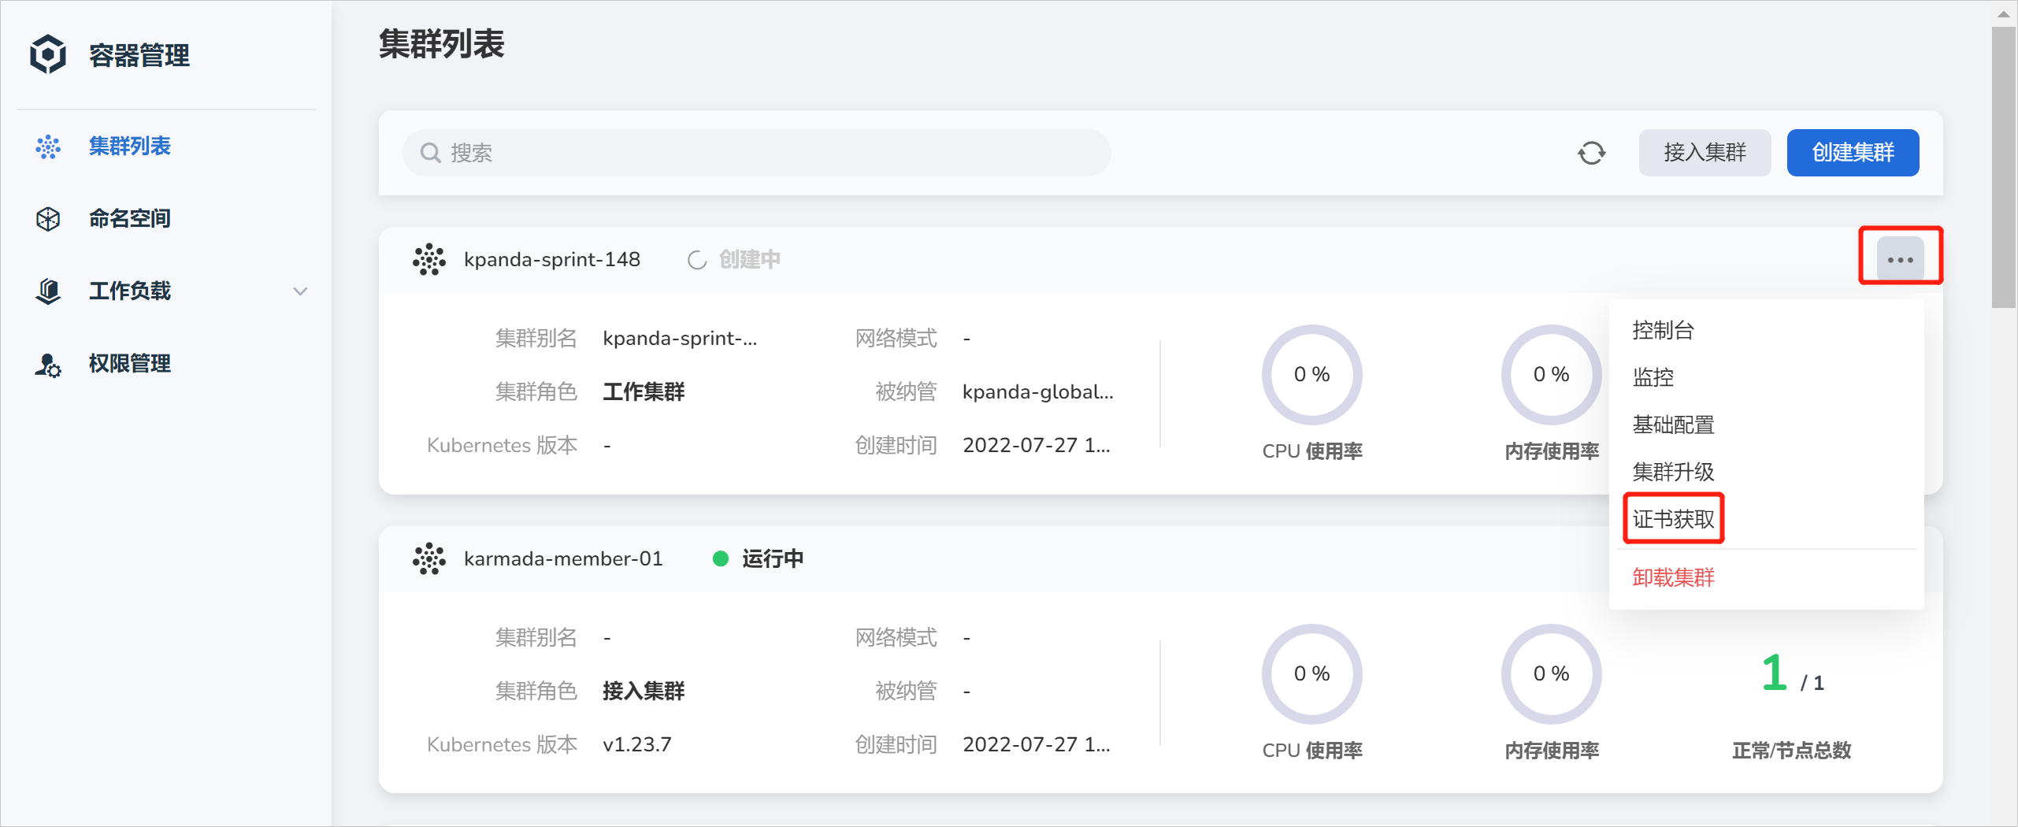
Task: Open 命名空间 in sidebar
Action: [x=130, y=219]
